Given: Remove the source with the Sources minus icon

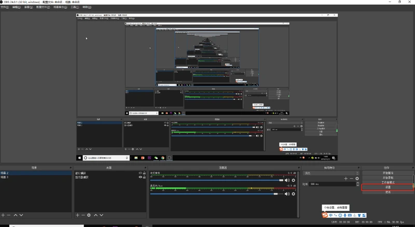Looking at the screenshot, I should coord(83,215).
